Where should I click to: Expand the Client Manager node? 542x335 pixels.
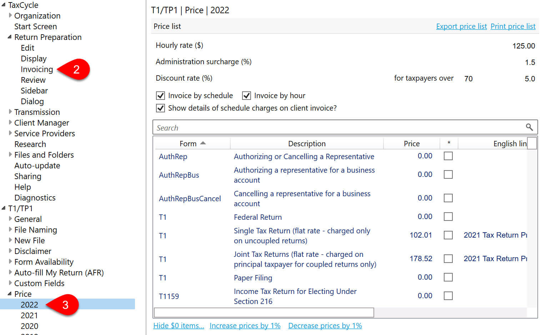coord(10,122)
